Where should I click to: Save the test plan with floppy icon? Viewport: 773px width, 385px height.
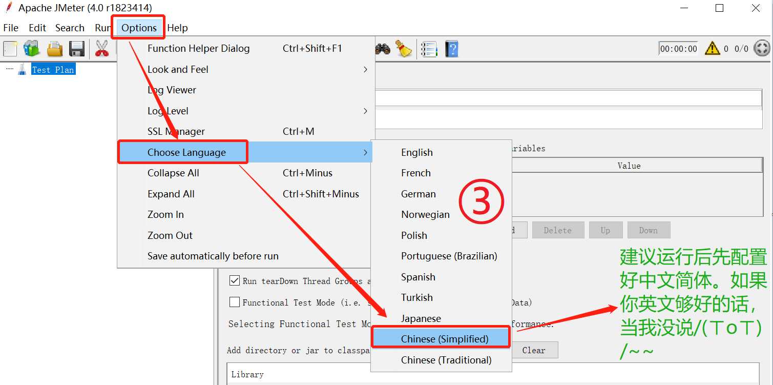pos(77,49)
